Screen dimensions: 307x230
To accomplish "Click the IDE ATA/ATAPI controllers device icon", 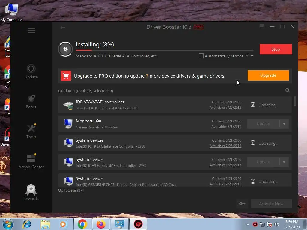I will coord(68,105).
